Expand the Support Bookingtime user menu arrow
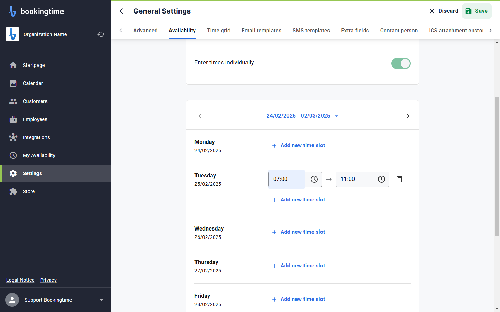The width and height of the screenshot is (500, 312). coord(101,300)
